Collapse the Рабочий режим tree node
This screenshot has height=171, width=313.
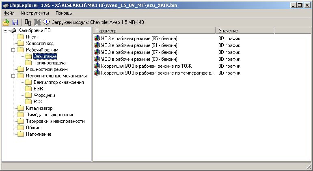coord(13,50)
